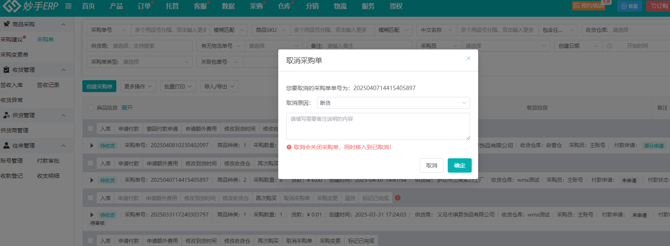Screen dimensions: 670x246
Task: Open 付款审批 in the sidebar
Action: point(48,161)
